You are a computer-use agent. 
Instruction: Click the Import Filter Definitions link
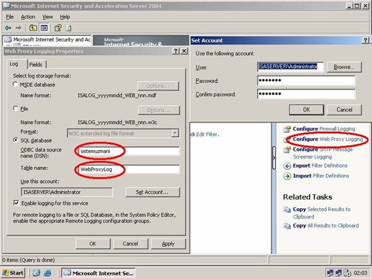point(321,176)
